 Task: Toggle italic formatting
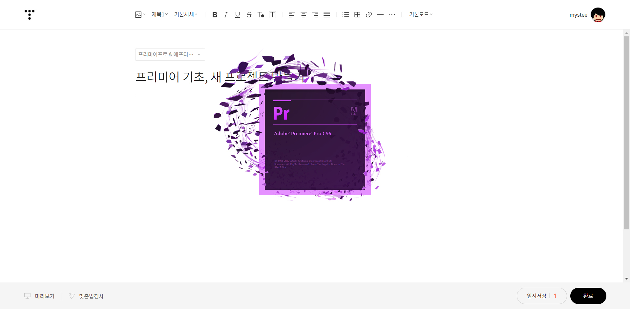pyautogui.click(x=226, y=15)
